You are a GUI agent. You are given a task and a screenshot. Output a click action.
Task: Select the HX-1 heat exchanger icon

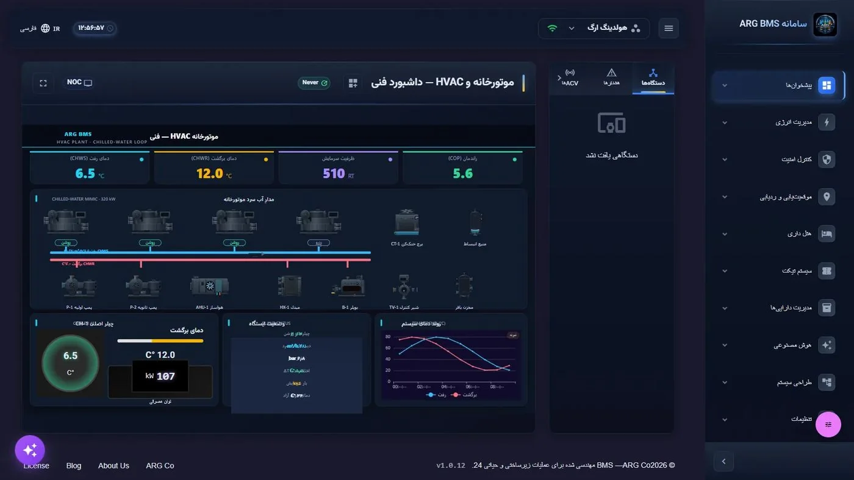289,286
